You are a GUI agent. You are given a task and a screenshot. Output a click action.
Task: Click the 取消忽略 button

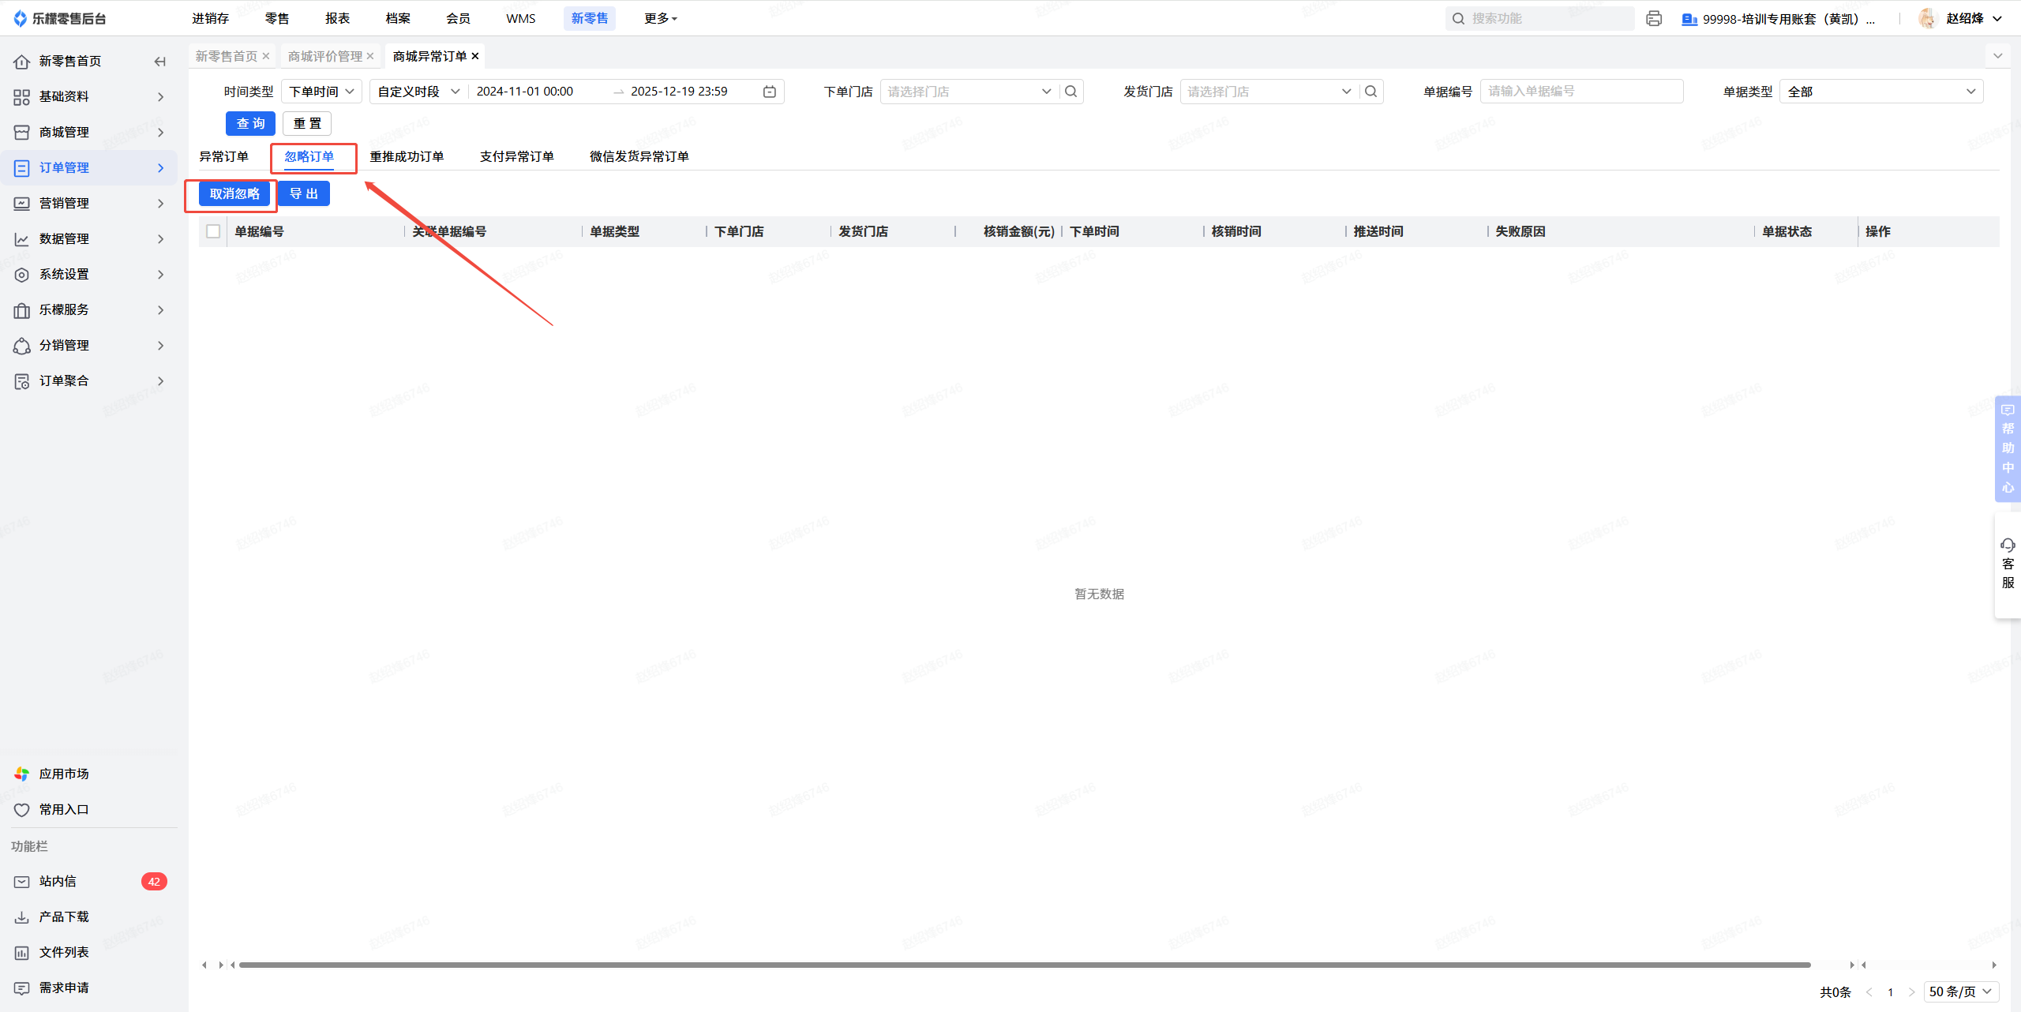coord(234,193)
